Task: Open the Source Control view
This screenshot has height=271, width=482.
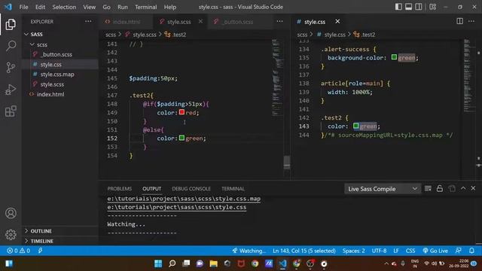Action: click(11, 67)
